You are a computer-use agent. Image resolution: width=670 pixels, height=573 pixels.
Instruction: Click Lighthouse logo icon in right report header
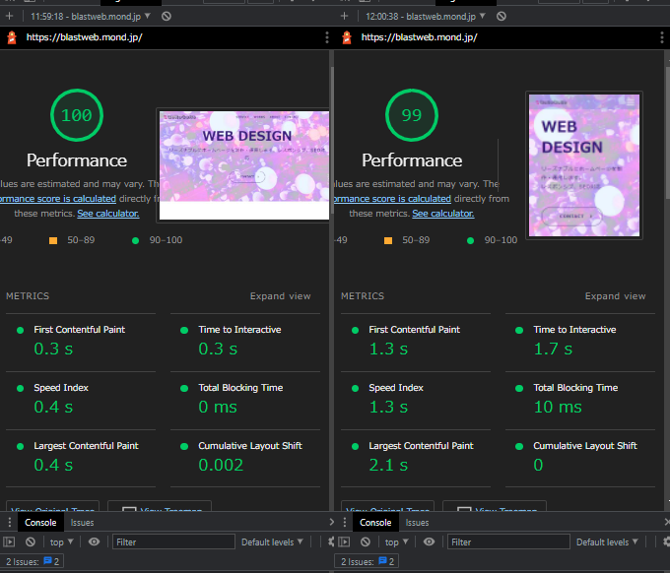pos(347,37)
